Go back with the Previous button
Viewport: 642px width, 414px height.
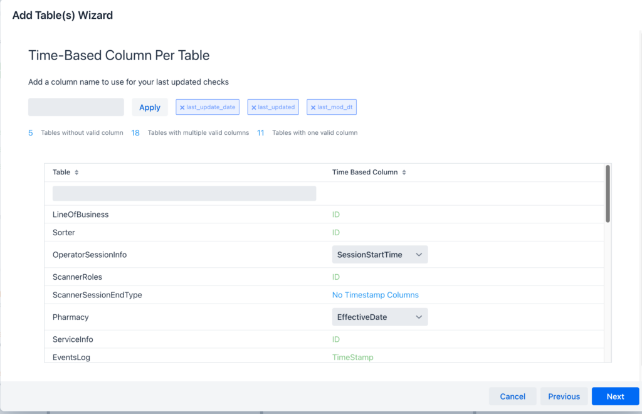[564, 396]
